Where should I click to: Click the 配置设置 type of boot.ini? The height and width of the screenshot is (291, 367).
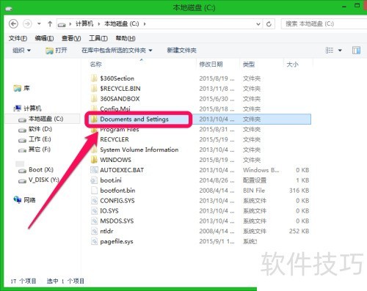(x=255, y=180)
